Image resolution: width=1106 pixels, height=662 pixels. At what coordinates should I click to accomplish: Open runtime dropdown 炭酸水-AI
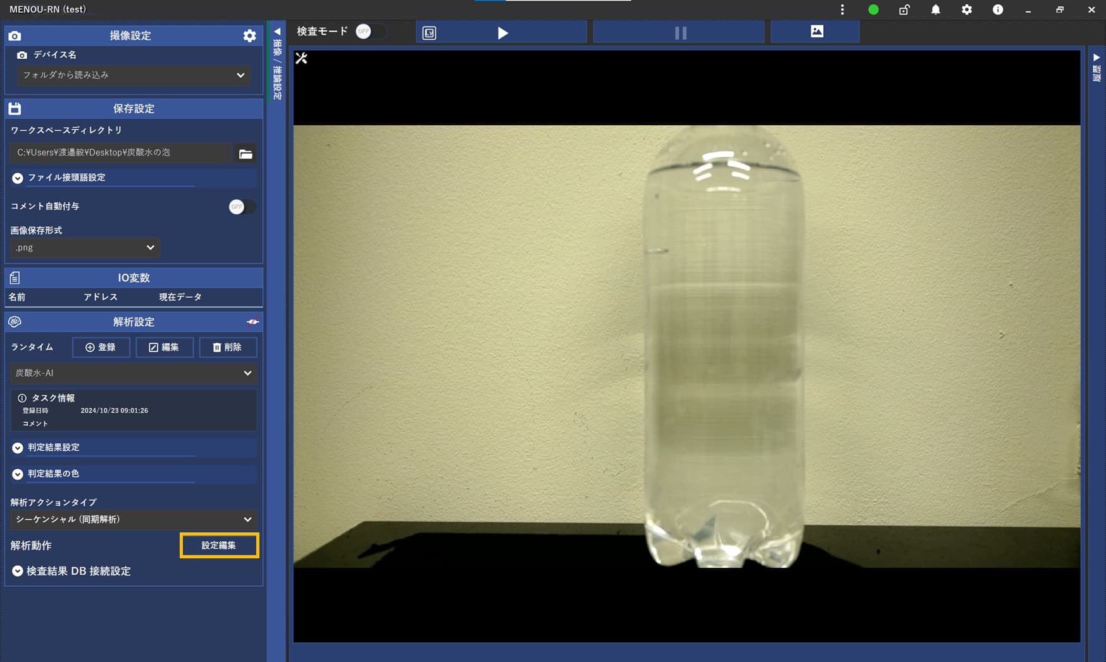(x=134, y=373)
